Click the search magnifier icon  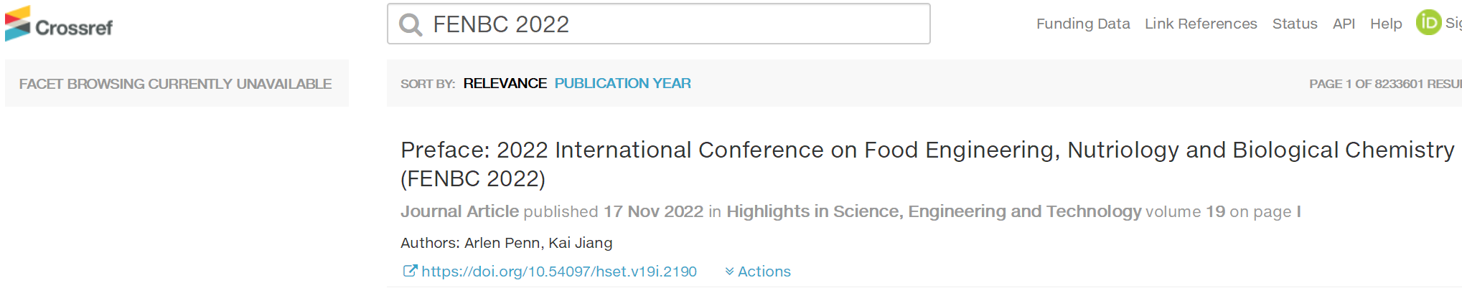click(411, 25)
